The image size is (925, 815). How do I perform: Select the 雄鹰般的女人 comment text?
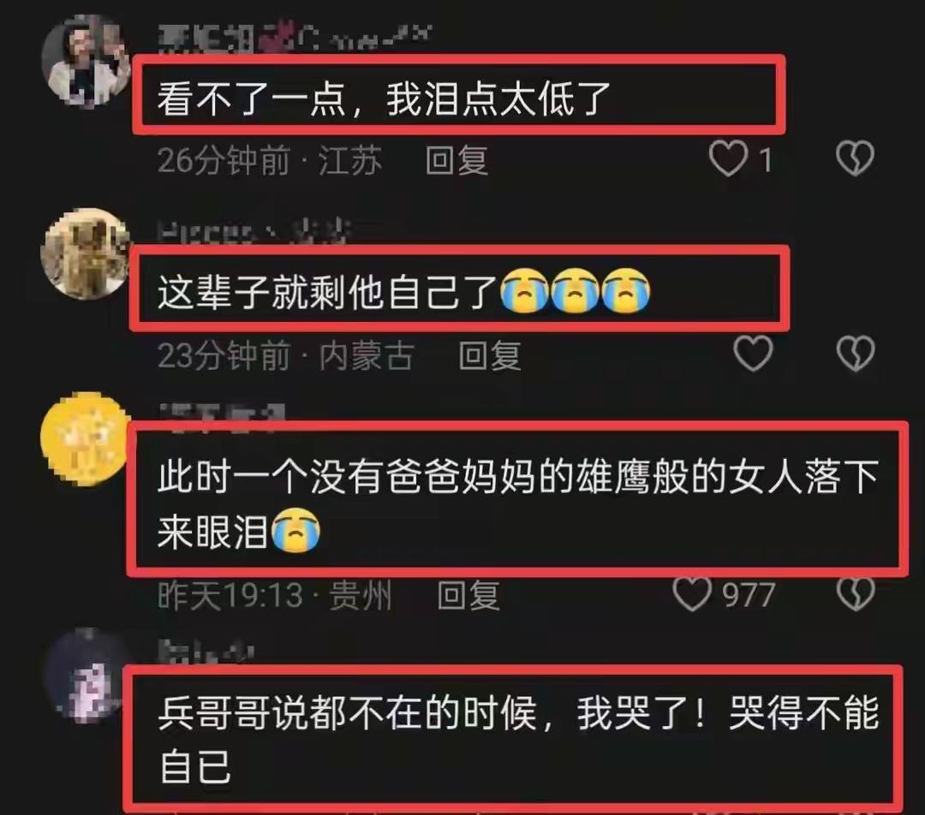tap(518, 503)
